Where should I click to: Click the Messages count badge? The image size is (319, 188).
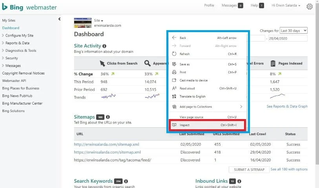(x=240, y=6)
